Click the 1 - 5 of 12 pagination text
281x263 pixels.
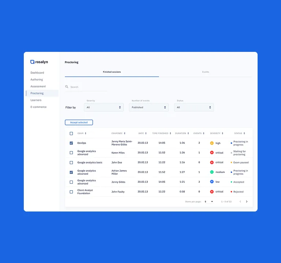click(226, 202)
